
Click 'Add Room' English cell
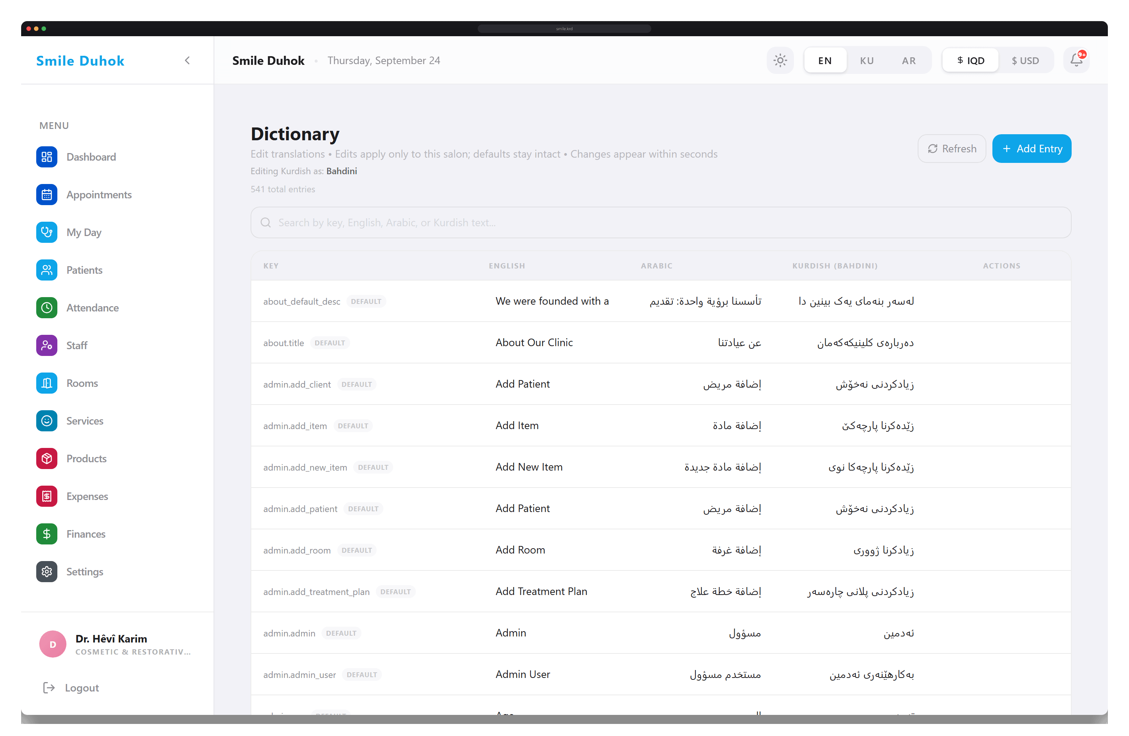520,550
